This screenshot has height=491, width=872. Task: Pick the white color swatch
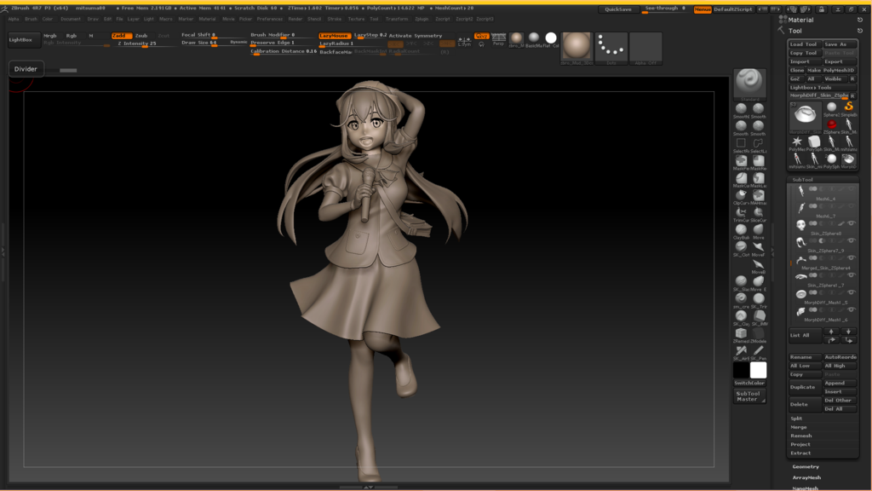tap(758, 370)
